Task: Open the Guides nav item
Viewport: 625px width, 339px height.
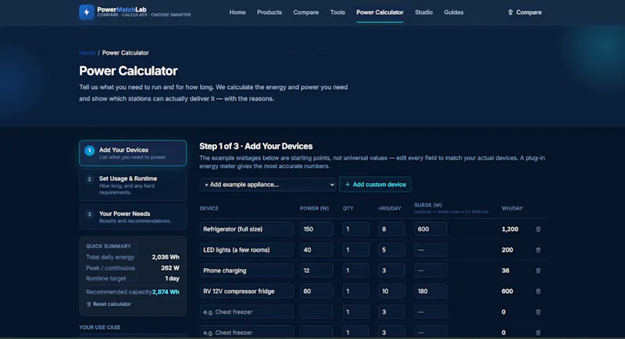Action: pos(454,12)
